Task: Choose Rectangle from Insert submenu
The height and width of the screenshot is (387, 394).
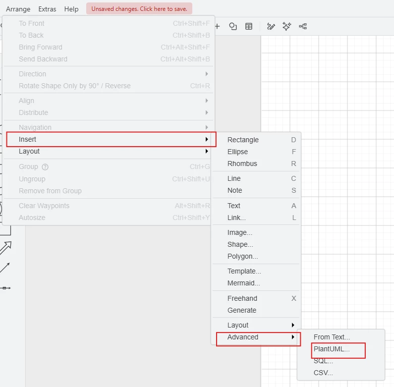Action: click(256, 140)
